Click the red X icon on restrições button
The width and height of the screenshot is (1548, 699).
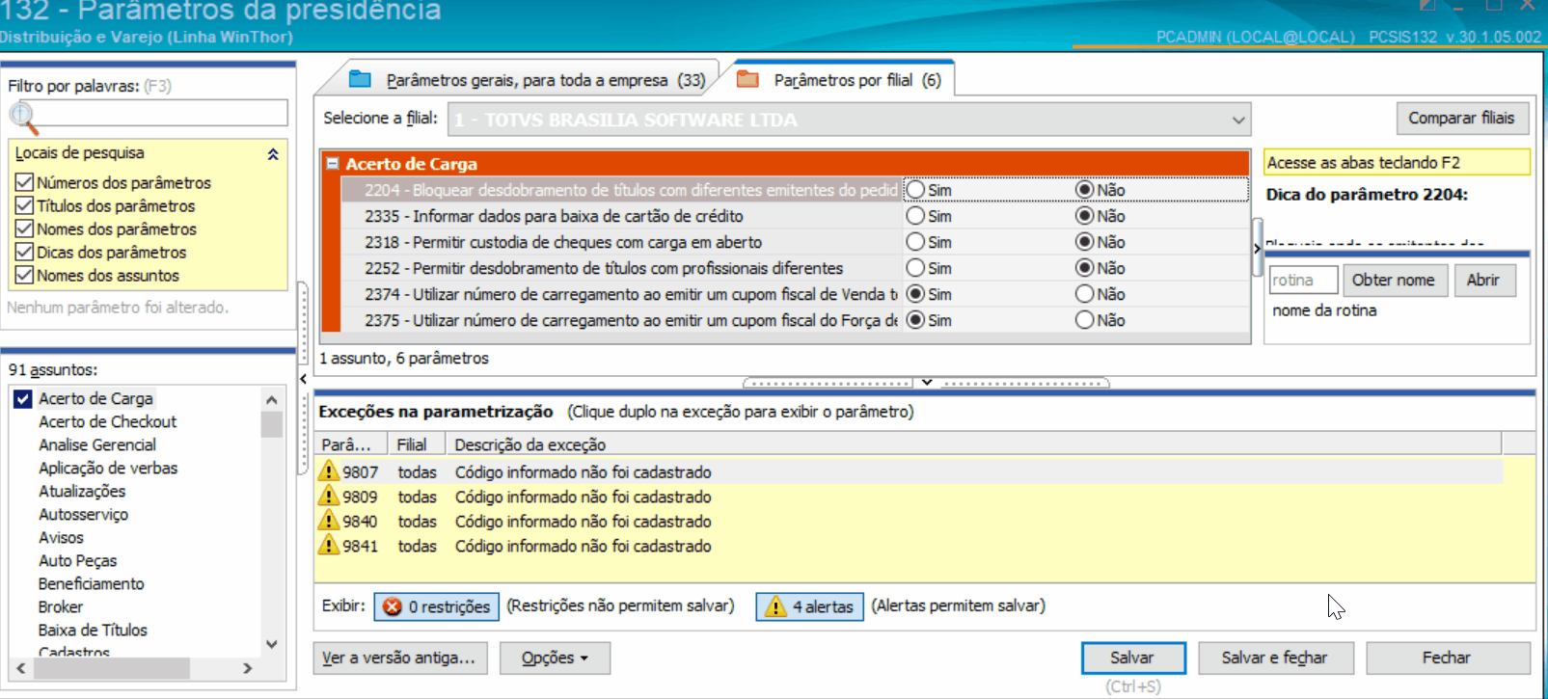click(x=393, y=606)
